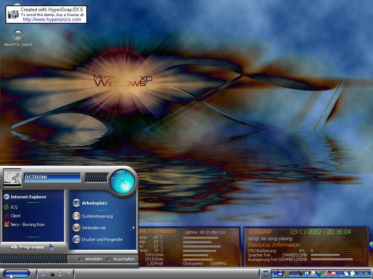The image size is (373, 279).
Task: Click the yellow ICQ flower tray icon
Action: pyautogui.click(x=287, y=274)
